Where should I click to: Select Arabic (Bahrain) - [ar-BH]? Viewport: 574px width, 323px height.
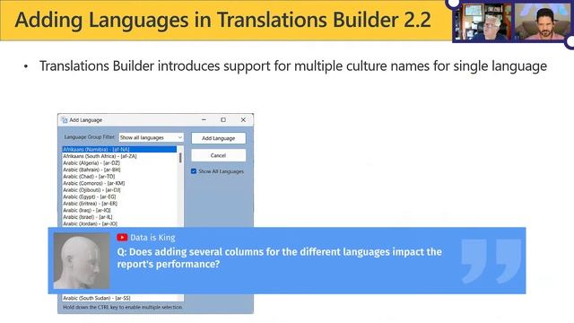(119, 170)
